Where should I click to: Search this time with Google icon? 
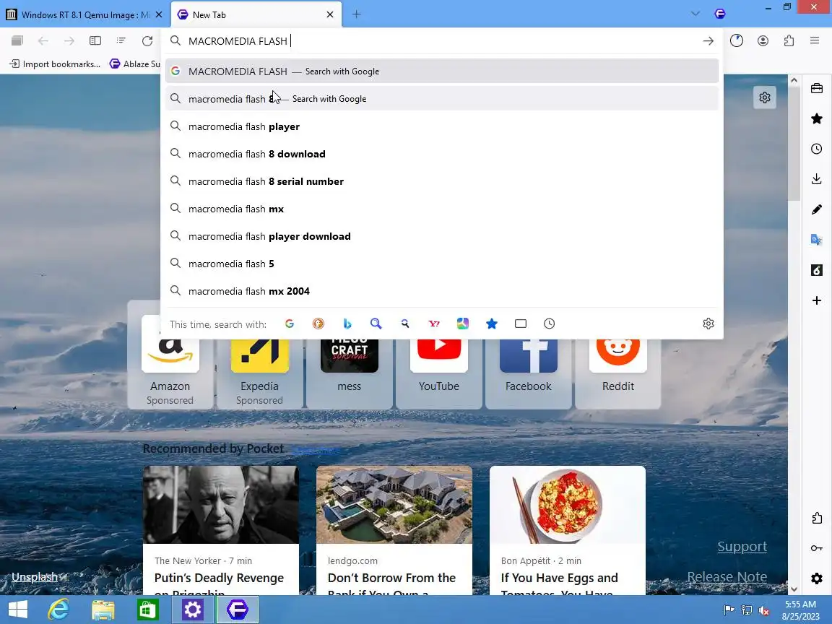tap(290, 324)
